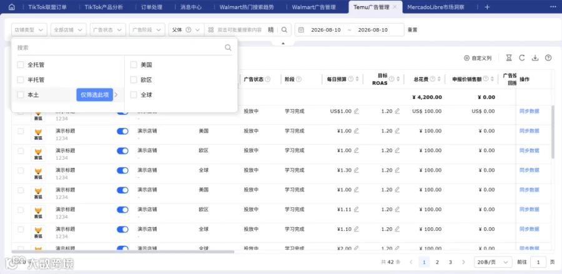
Task: Click the download export icon
Action: (x=535, y=57)
